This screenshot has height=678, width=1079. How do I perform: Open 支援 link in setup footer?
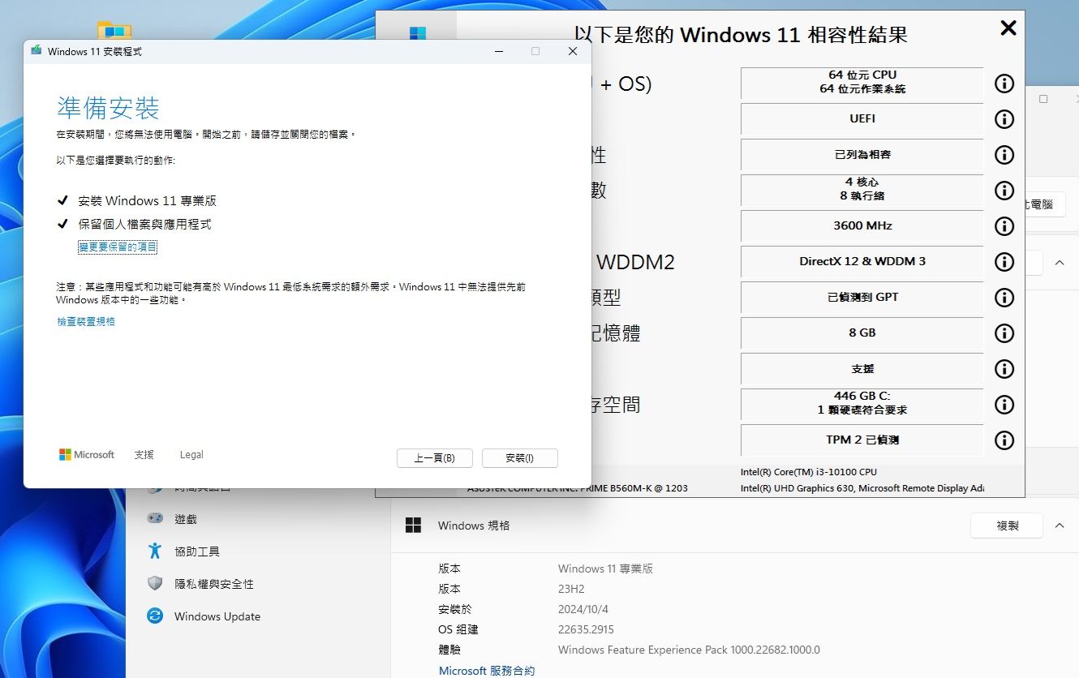click(144, 455)
